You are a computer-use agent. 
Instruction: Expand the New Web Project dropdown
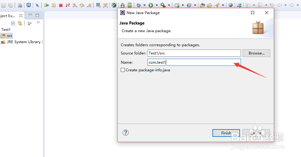(183, 6)
